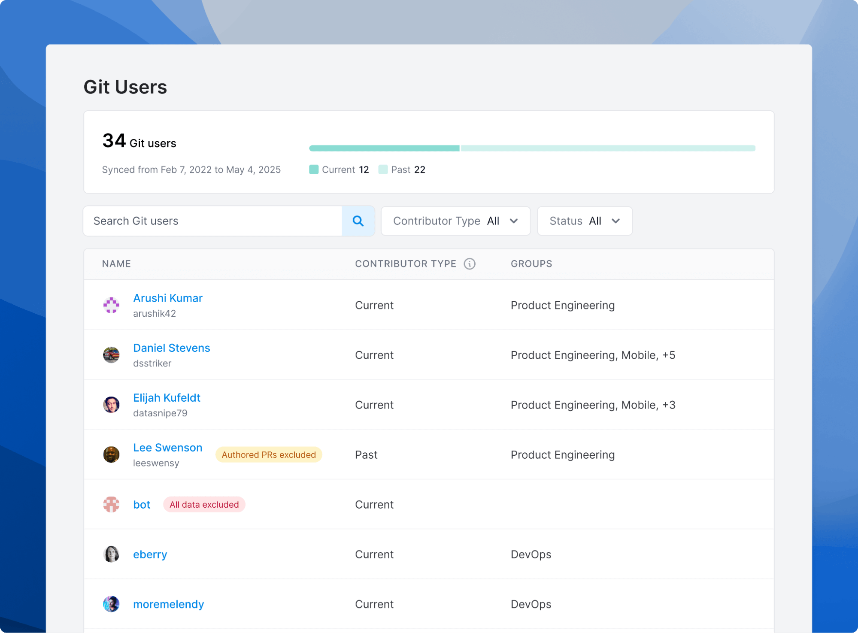
Task: Click the Past legend color swatch
Action: point(383,170)
